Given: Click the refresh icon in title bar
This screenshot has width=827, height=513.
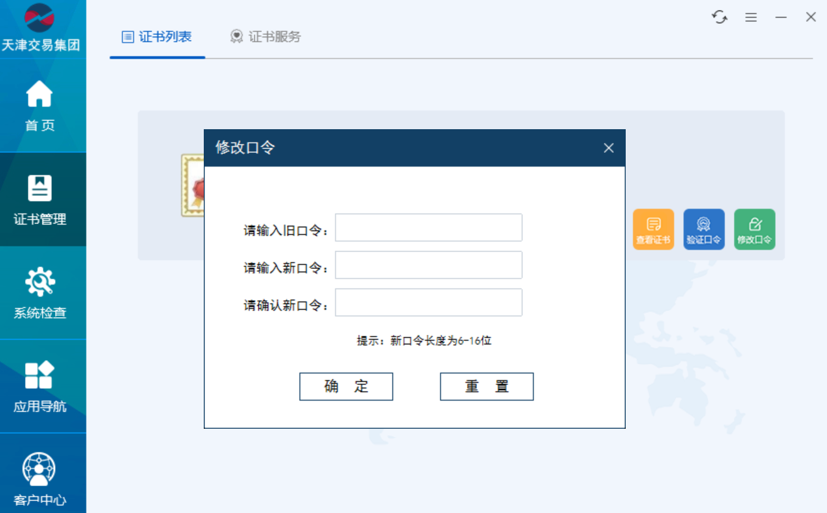Looking at the screenshot, I should 719,17.
